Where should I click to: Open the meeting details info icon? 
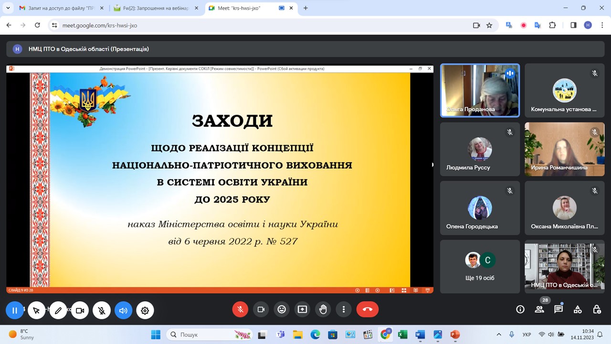pyautogui.click(x=520, y=310)
